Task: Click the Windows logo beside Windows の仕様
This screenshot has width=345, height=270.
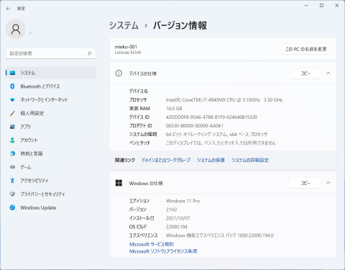Action: tap(119, 183)
